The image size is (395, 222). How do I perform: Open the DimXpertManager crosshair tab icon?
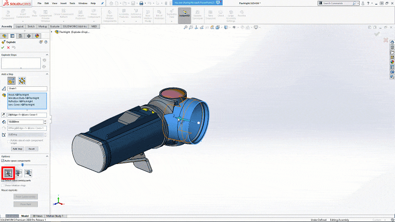(x=29, y=36)
